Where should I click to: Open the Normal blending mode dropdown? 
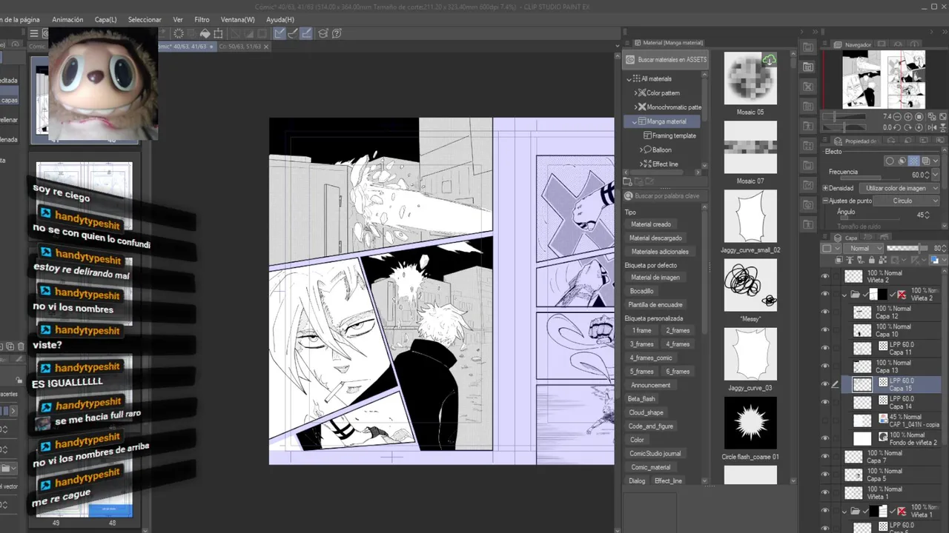864,249
